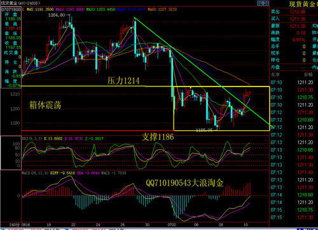Click the left chart-switch icon above the chart
Screen dimensions: 318x230
(x=260, y=3)
